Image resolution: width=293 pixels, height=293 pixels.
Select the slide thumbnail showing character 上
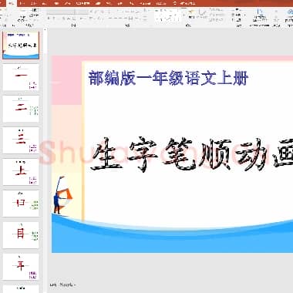[x=21, y=172]
